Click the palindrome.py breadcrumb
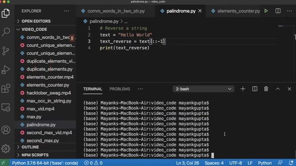 pyautogui.click(x=104, y=22)
